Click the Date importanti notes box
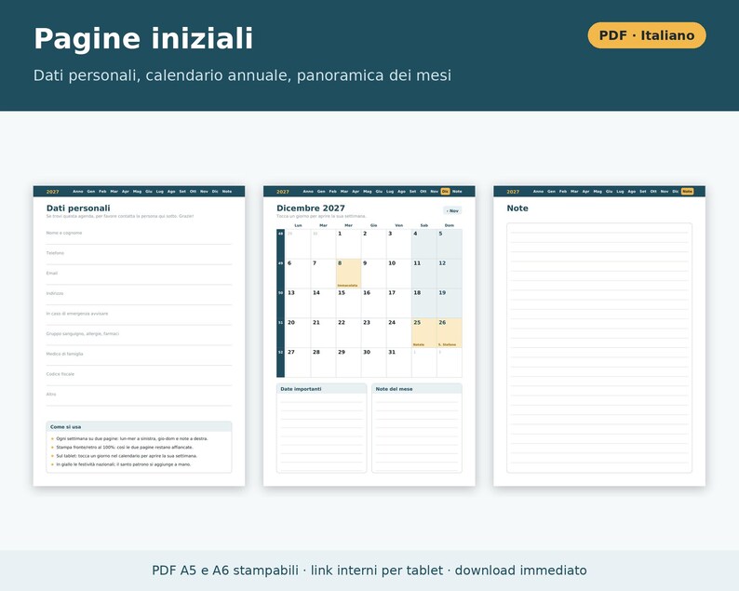 (x=321, y=428)
